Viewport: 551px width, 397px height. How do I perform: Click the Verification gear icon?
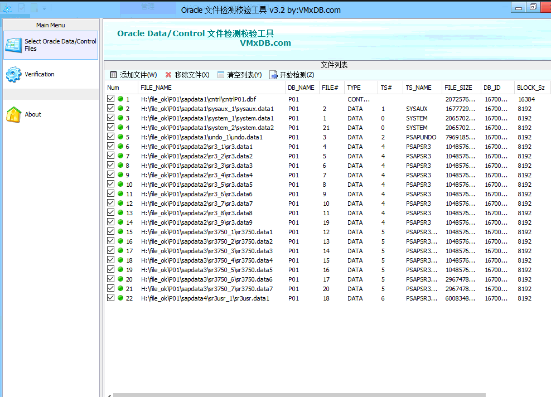coord(14,74)
